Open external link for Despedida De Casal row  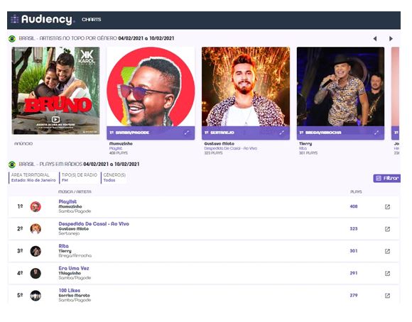click(387, 229)
